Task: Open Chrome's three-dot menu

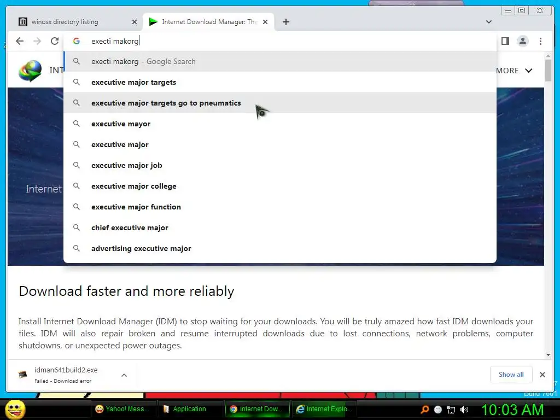Action: click(540, 41)
